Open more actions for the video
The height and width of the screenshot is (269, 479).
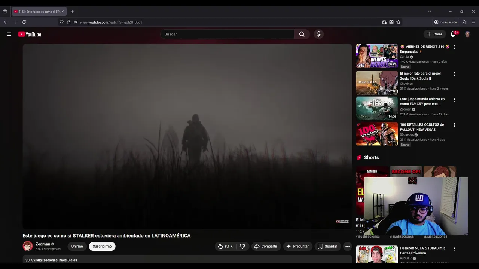point(347,246)
